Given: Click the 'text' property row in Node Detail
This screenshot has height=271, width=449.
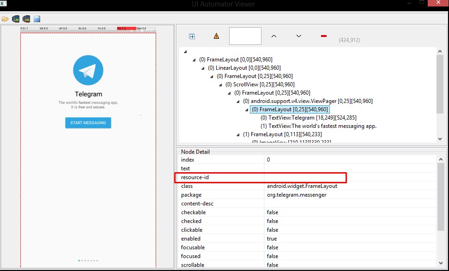Looking at the screenshot, I should (x=308, y=169).
